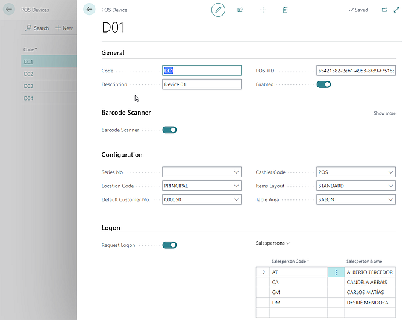The width and height of the screenshot is (403, 320).
Task: Click the row selector arrow beside AT
Action: pyautogui.click(x=263, y=272)
